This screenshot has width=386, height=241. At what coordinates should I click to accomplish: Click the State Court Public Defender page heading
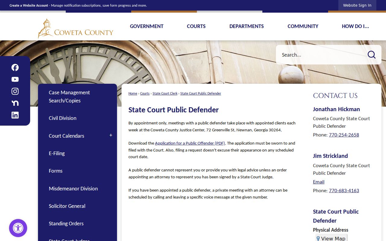(x=173, y=110)
